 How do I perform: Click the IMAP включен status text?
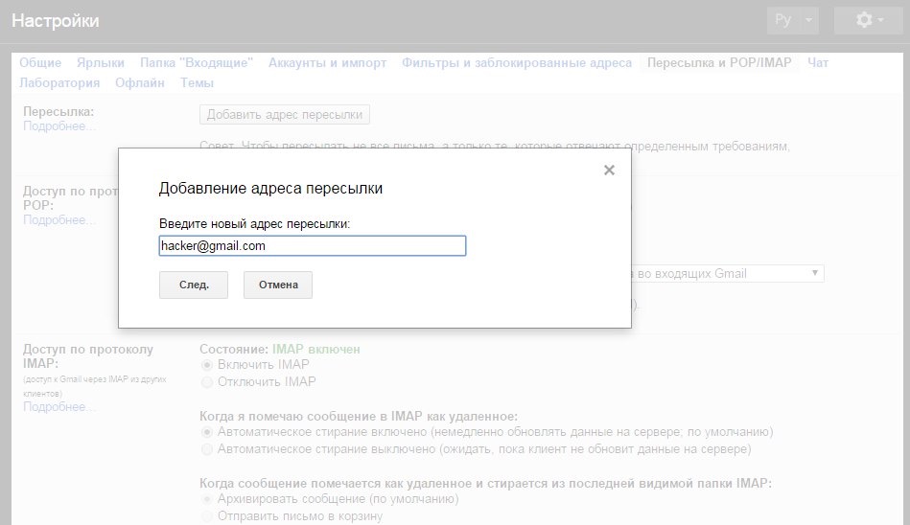point(316,350)
